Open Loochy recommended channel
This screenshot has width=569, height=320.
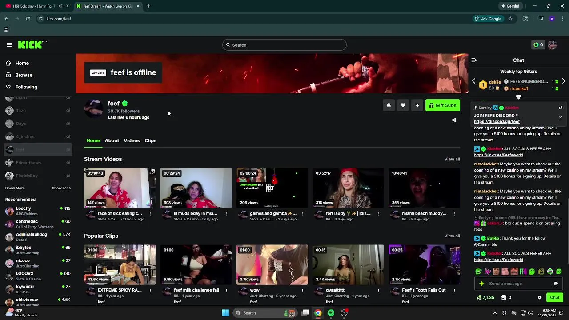(38, 211)
